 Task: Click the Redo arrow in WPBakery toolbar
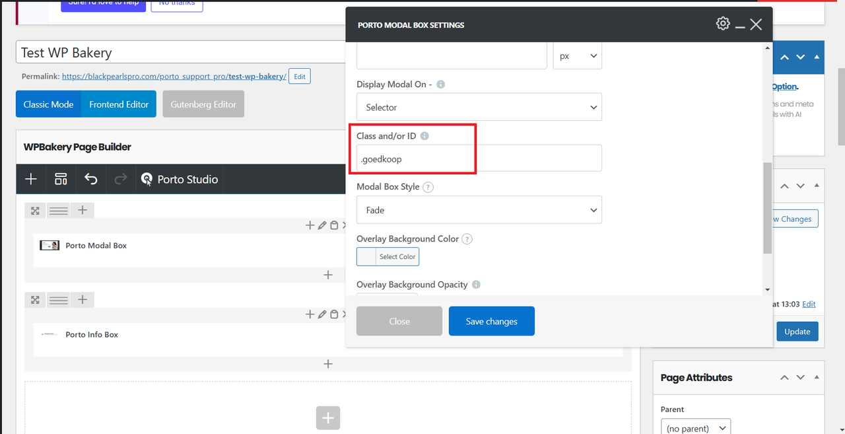(121, 179)
